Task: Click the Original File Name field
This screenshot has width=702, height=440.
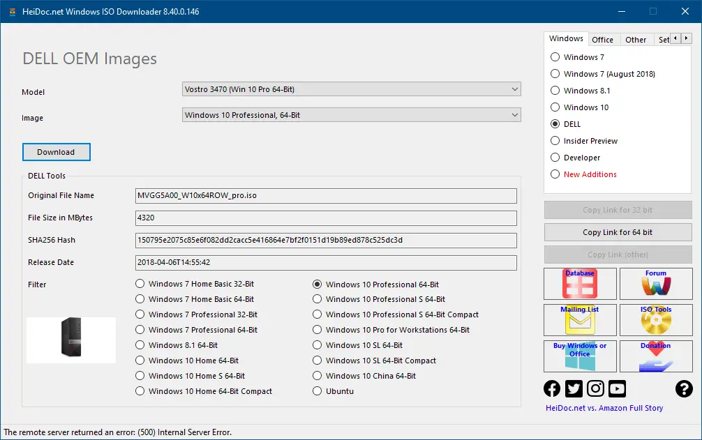Action: click(326, 196)
